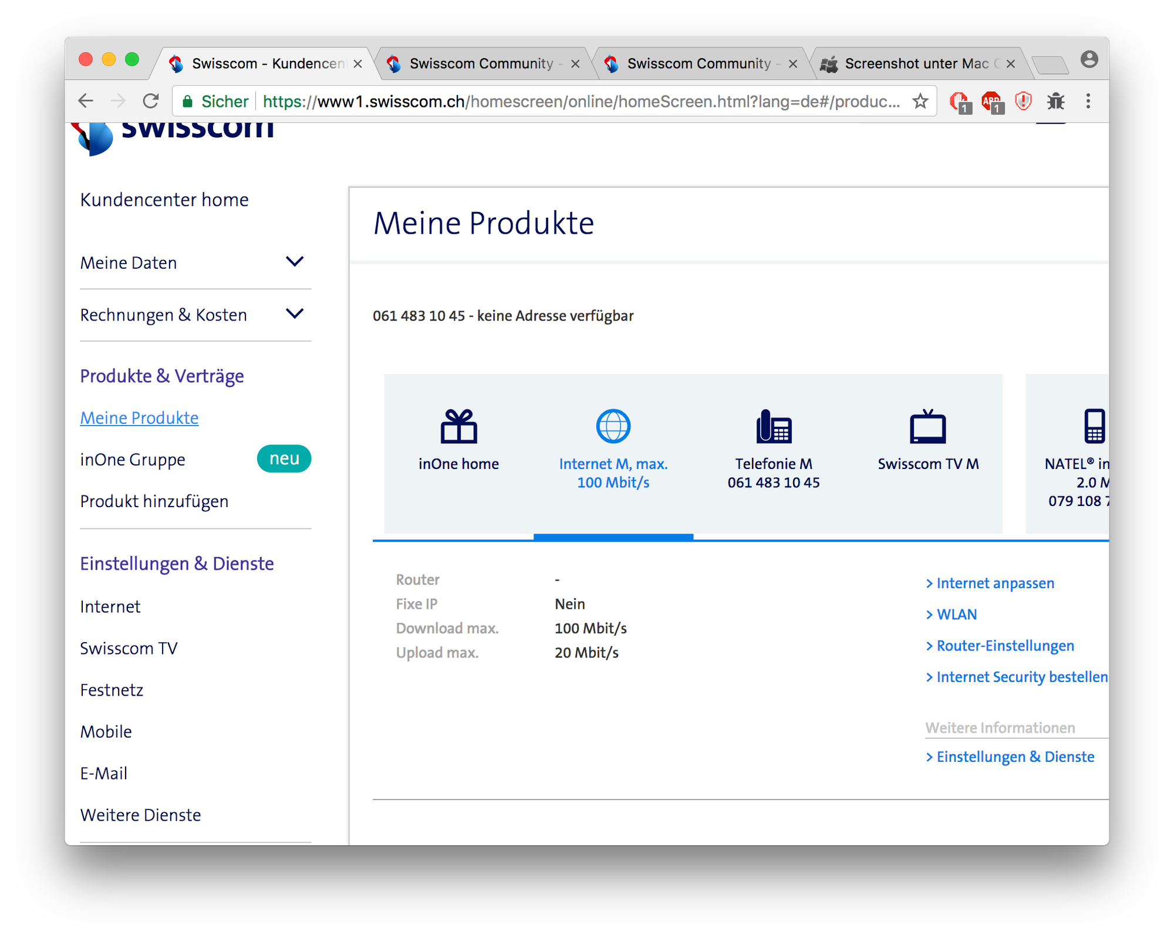Open Weitere Dienste sidebar entry
Screen dimensions: 1174x938
pyautogui.click(x=141, y=815)
